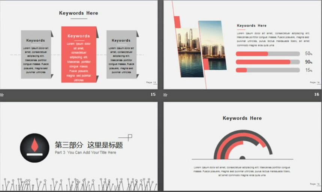The width and height of the screenshot is (322, 192).
Task: Click the animation star icon under slide 15
Action: coord(2,95)
